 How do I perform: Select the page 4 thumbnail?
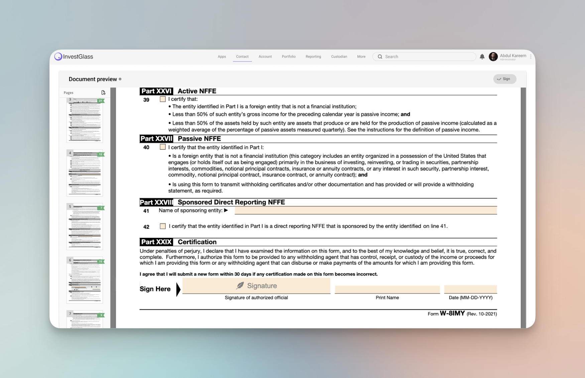[x=85, y=173]
